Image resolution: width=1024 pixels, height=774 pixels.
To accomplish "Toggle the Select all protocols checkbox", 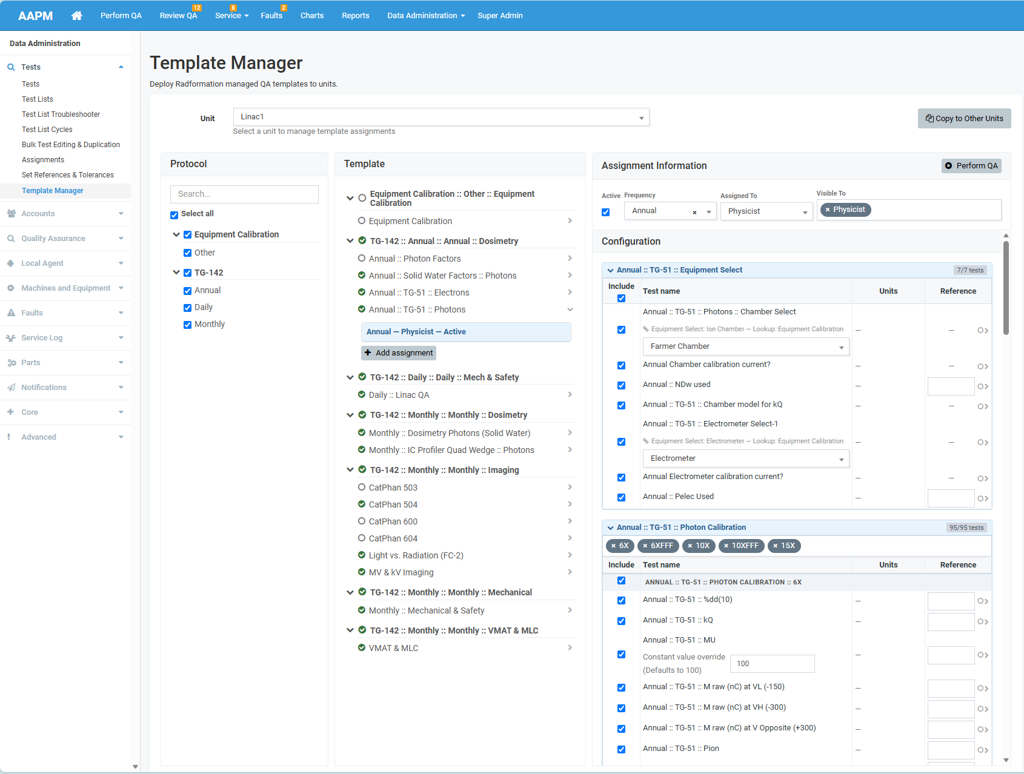I will pos(175,214).
